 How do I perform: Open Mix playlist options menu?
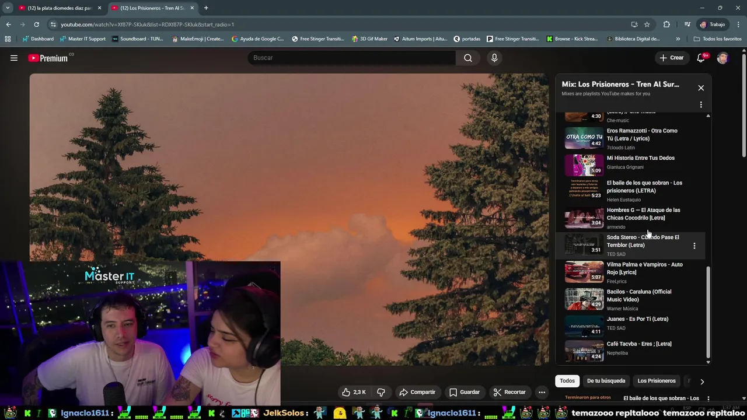click(701, 105)
